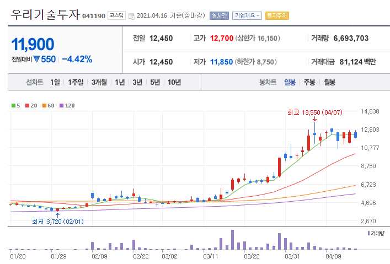Screen dimensions: 390x264
Task: Switch to 월봉 monthly candle chart
Action: [329, 82]
